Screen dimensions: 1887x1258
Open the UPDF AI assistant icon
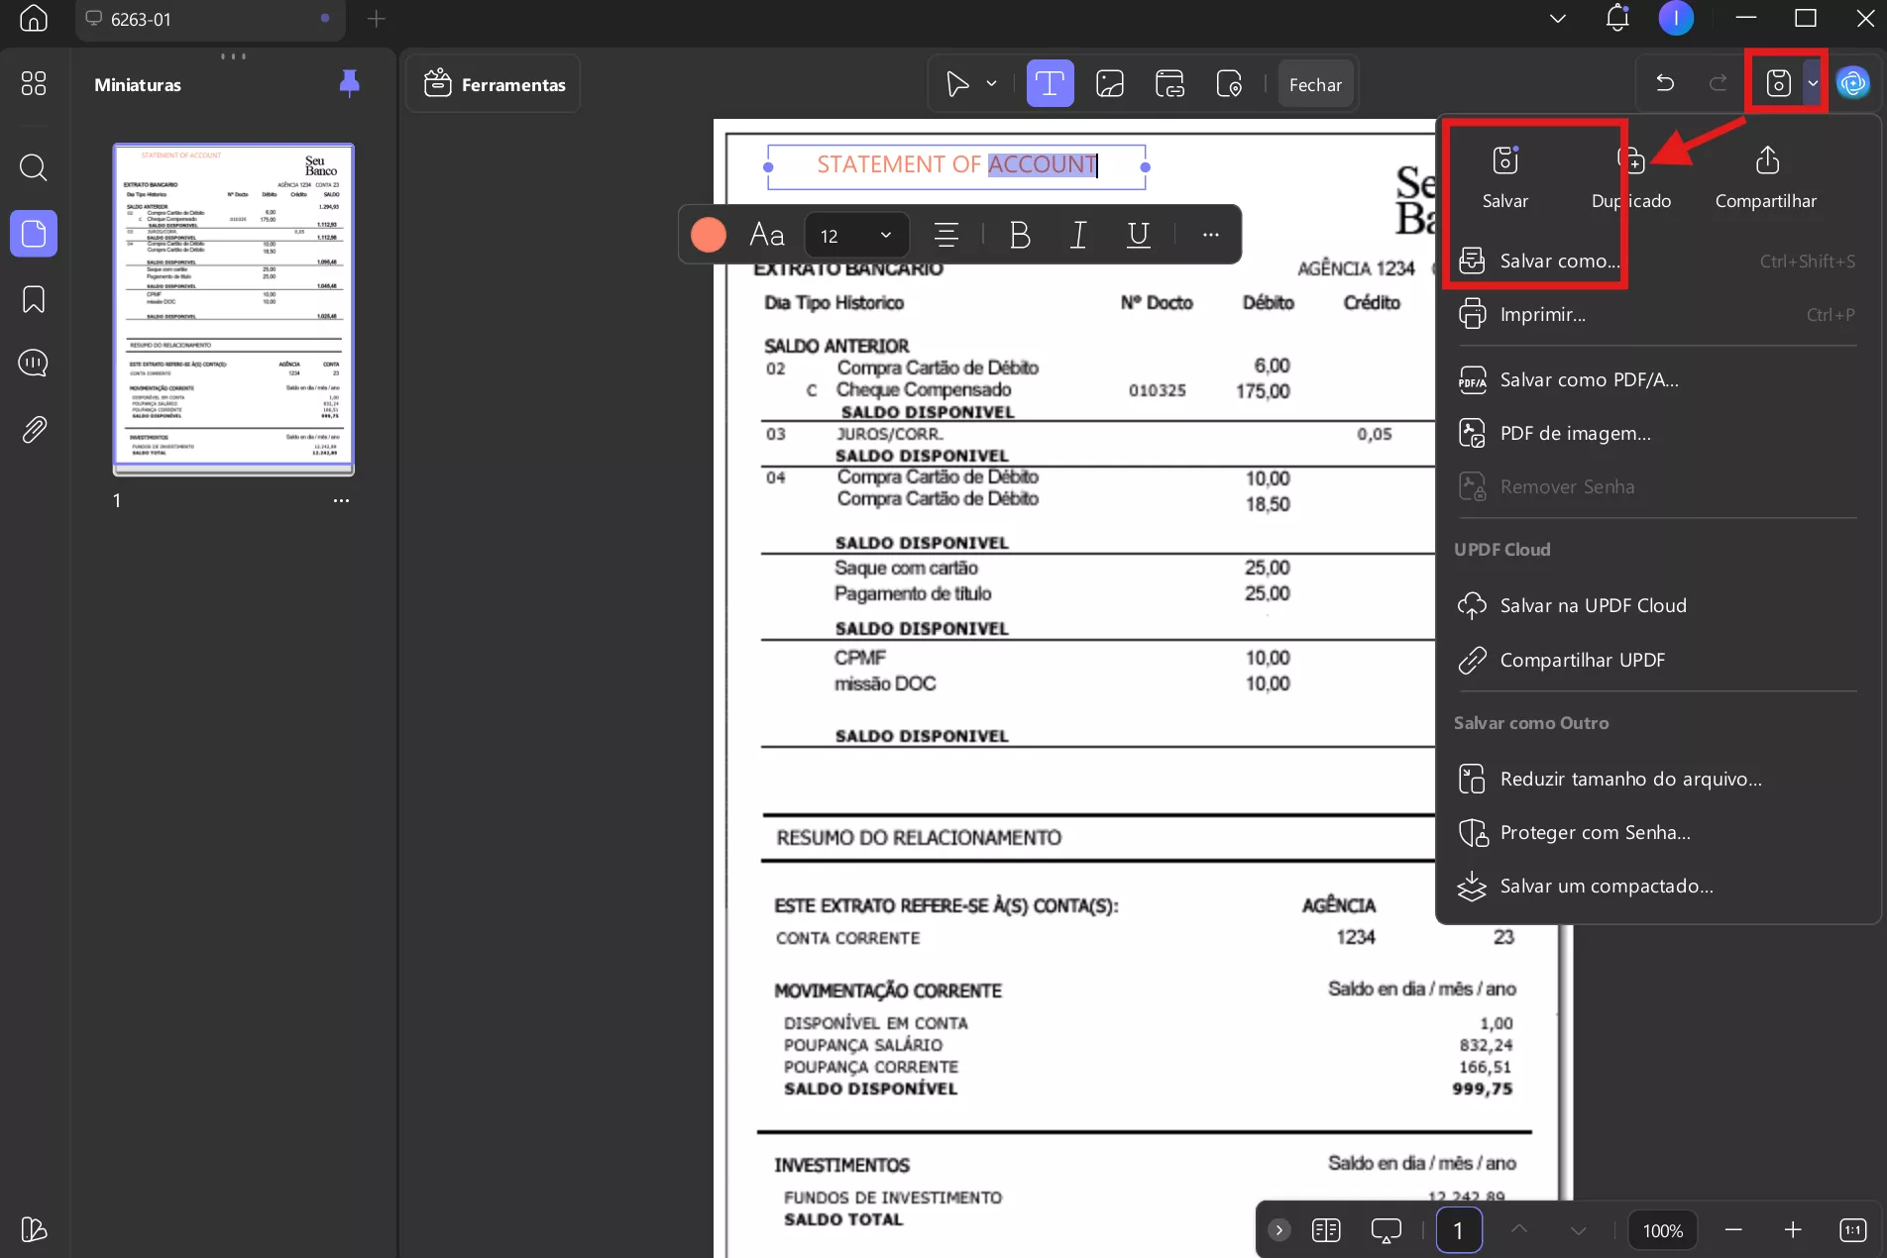tap(1852, 84)
